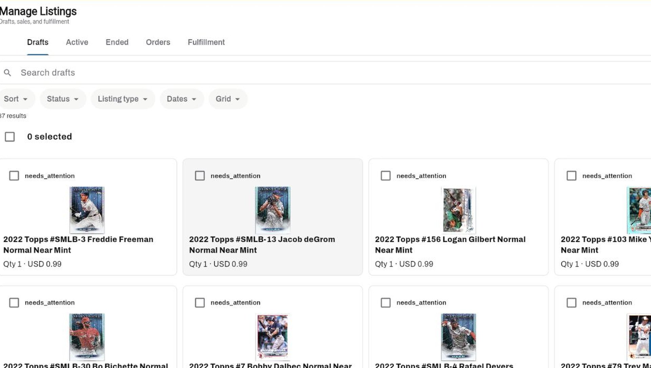Screen dimensions: 651x368
Task: Expand the Dates filter dropdown
Action: 182,99
